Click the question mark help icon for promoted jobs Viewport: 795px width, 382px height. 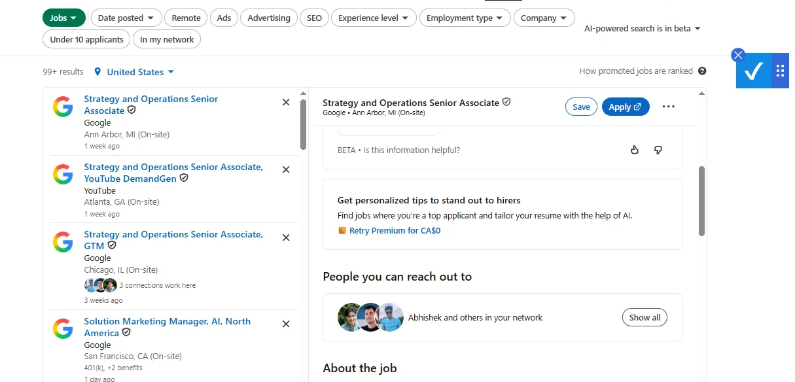[702, 71]
